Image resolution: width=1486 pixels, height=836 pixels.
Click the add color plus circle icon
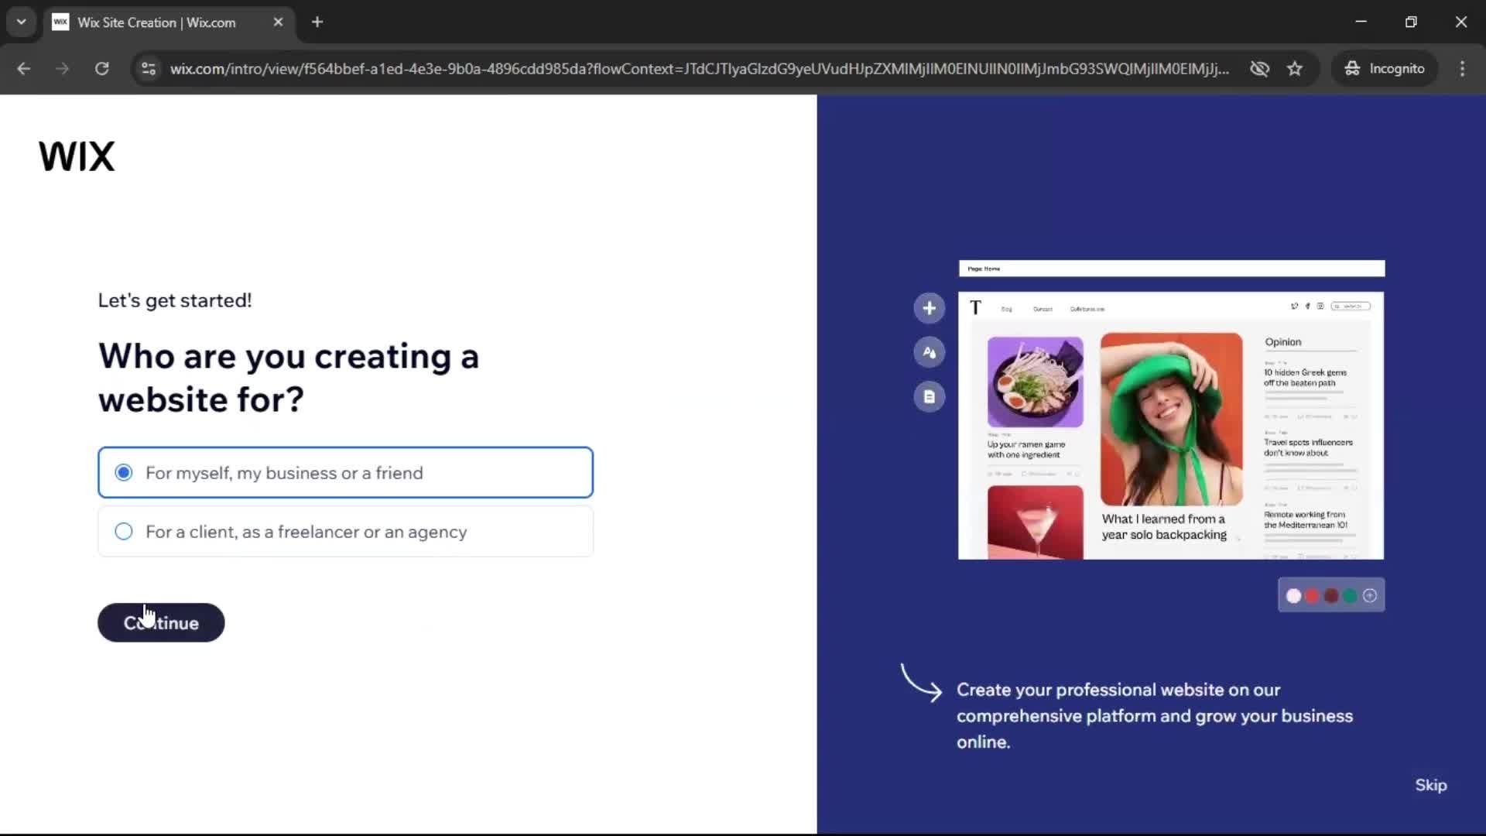coord(1370,595)
